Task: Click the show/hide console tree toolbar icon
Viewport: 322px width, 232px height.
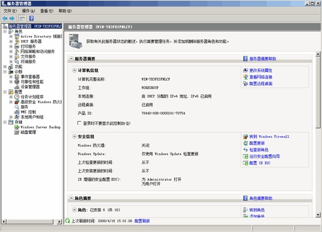Action: tap(22, 18)
